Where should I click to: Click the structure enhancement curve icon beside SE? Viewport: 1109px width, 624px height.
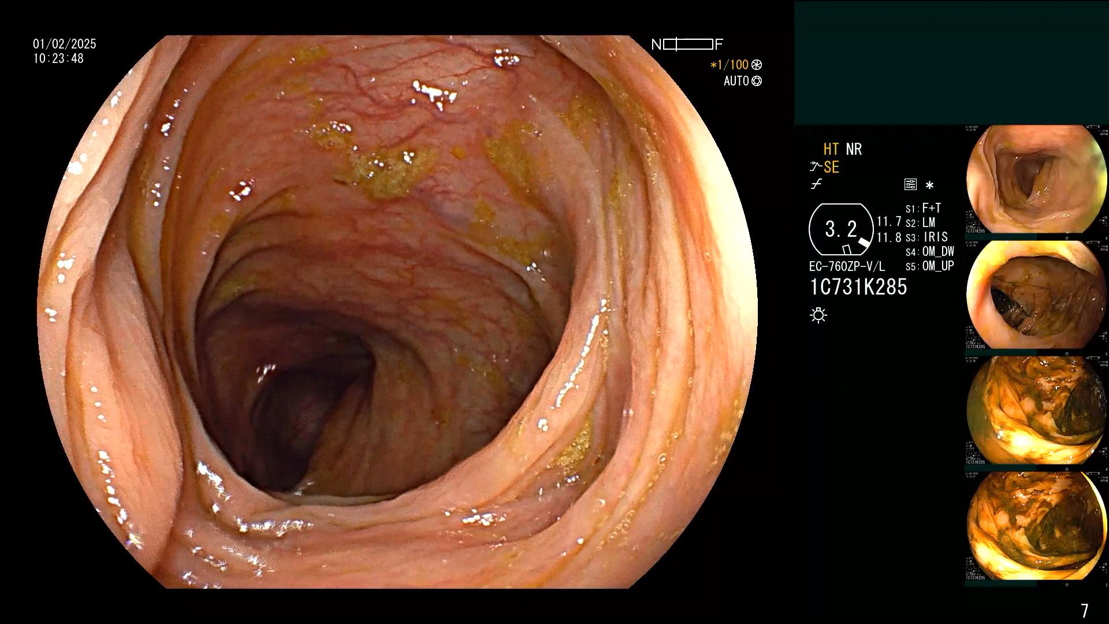coord(815,167)
